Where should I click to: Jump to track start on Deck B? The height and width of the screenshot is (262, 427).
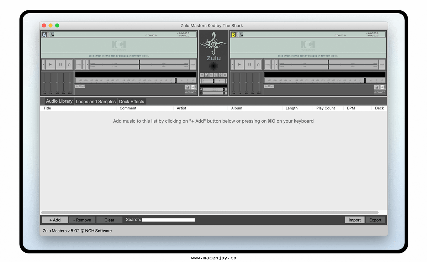tap(232, 65)
